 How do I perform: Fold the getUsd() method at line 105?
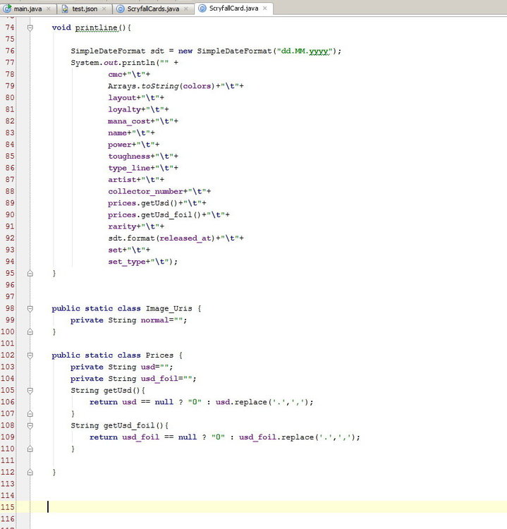30,390
